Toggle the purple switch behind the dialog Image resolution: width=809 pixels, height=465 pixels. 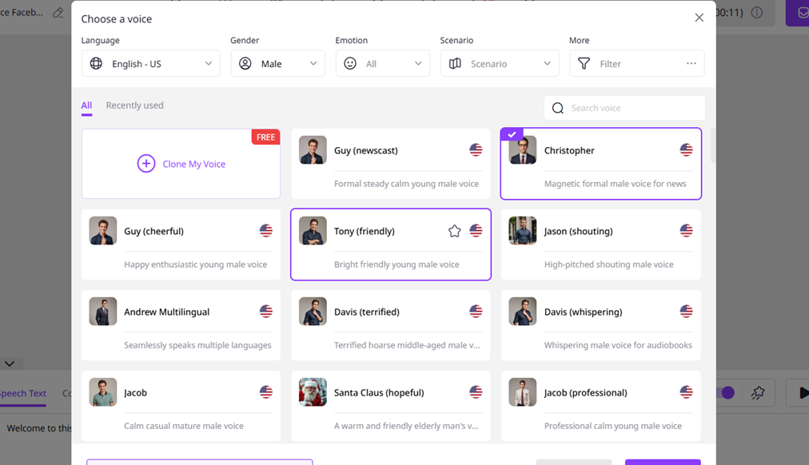tap(727, 392)
